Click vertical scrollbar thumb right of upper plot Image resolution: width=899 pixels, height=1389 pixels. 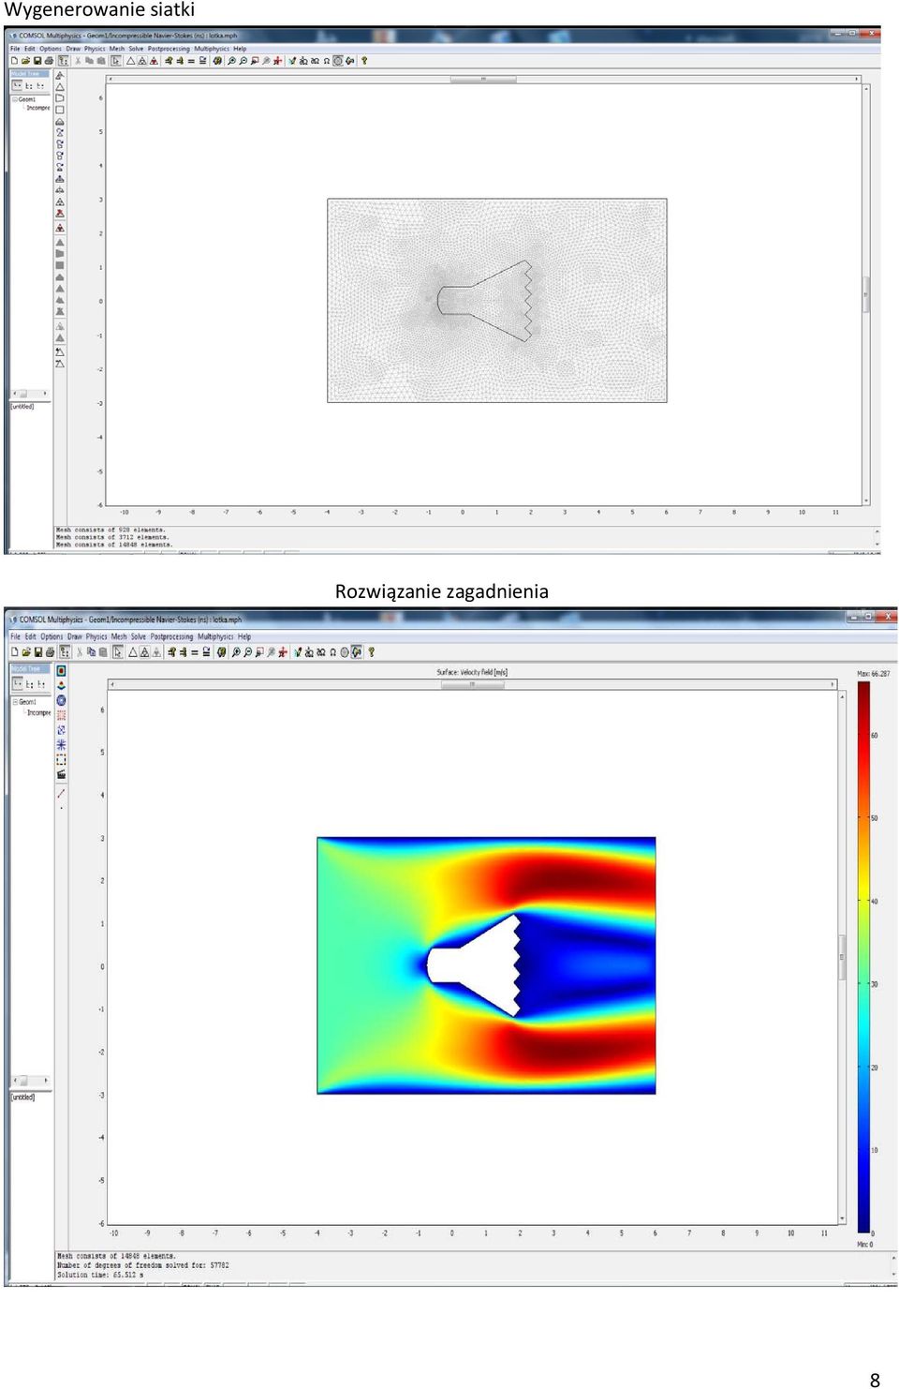(866, 293)
